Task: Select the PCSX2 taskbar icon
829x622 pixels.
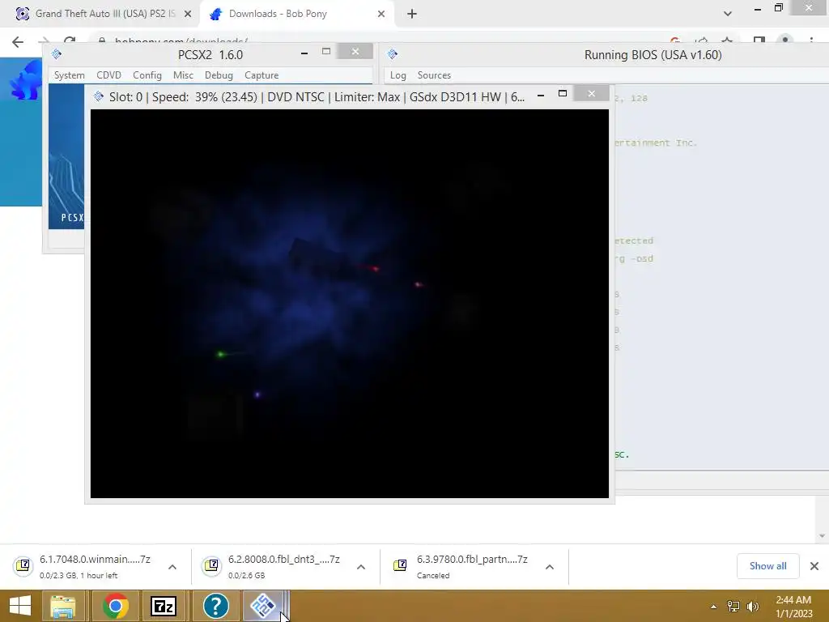Action: tap(264, 606)
